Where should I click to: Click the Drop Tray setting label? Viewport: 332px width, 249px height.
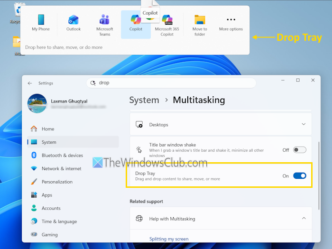145,173
